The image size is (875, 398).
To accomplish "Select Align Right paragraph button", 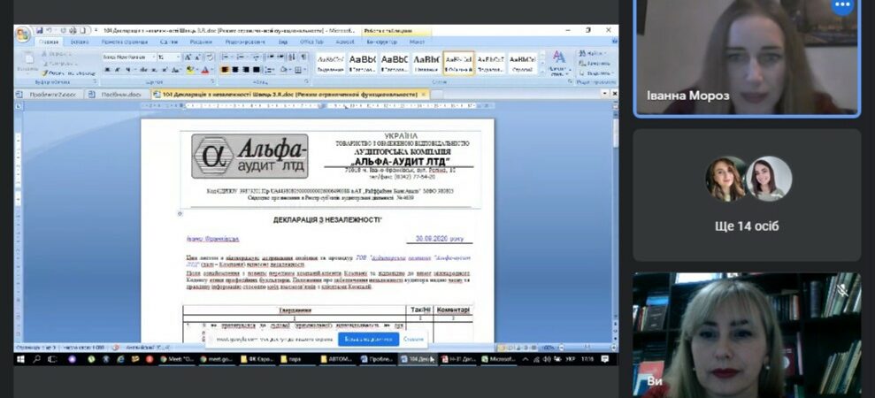I will pos(246,70).
